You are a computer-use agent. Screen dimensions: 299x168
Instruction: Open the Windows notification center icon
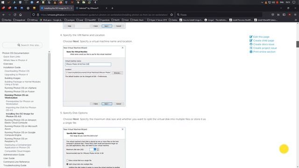click(294, 2)
